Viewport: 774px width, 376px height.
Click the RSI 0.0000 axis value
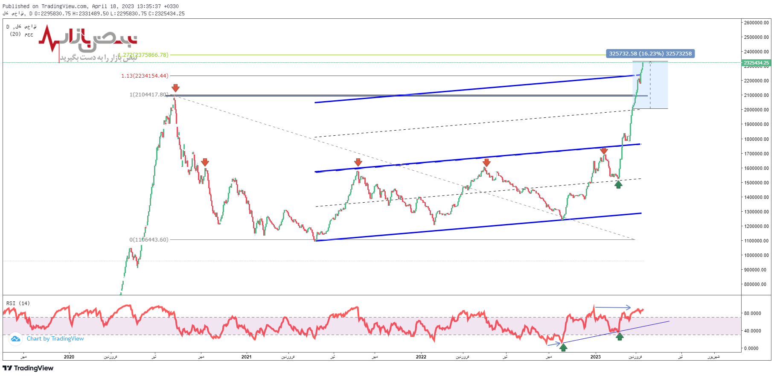click(751, 348)
